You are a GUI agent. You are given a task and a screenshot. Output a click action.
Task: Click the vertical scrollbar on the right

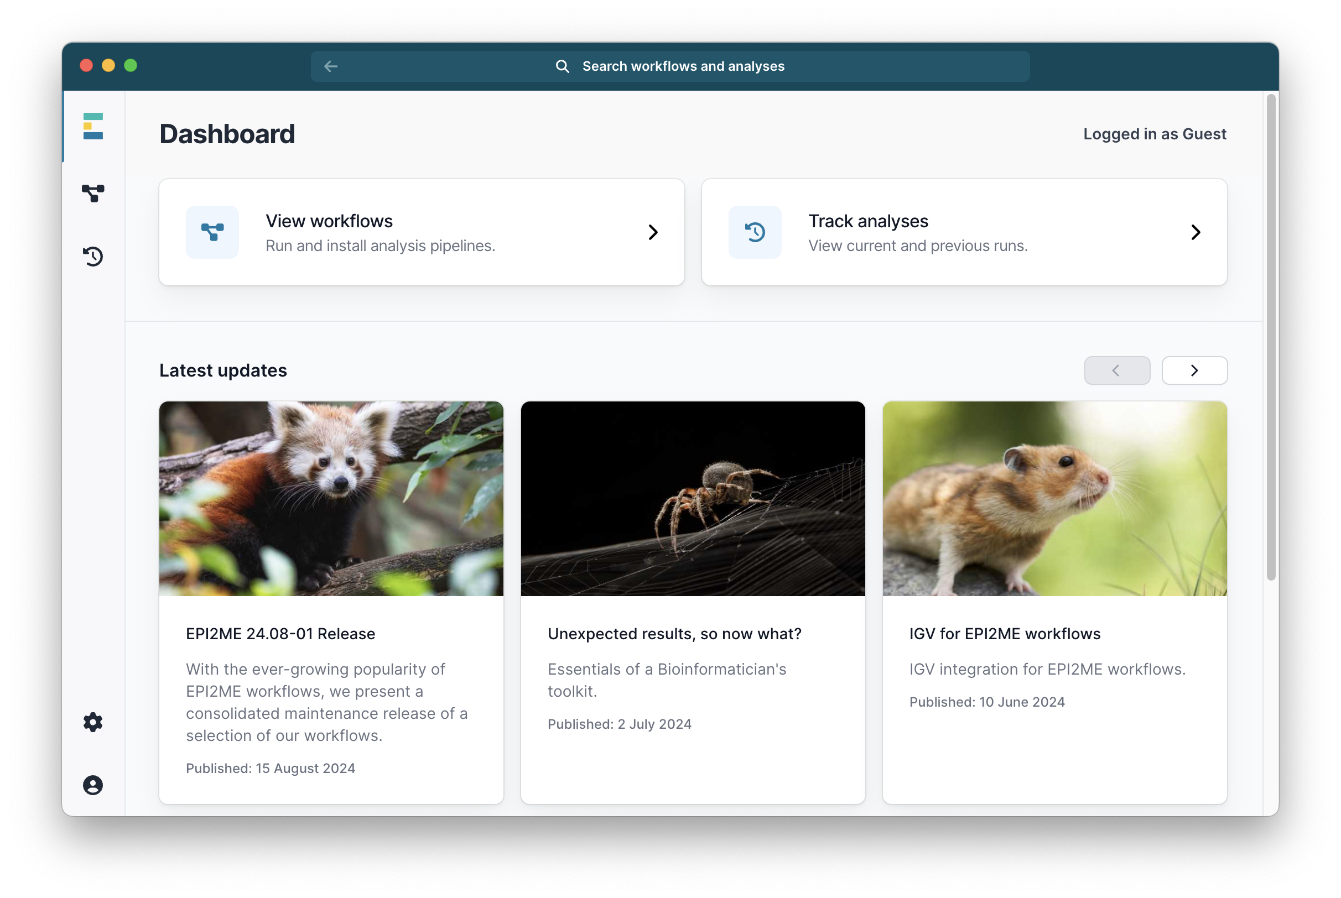pyautogui.click(x=1271, y=338)
